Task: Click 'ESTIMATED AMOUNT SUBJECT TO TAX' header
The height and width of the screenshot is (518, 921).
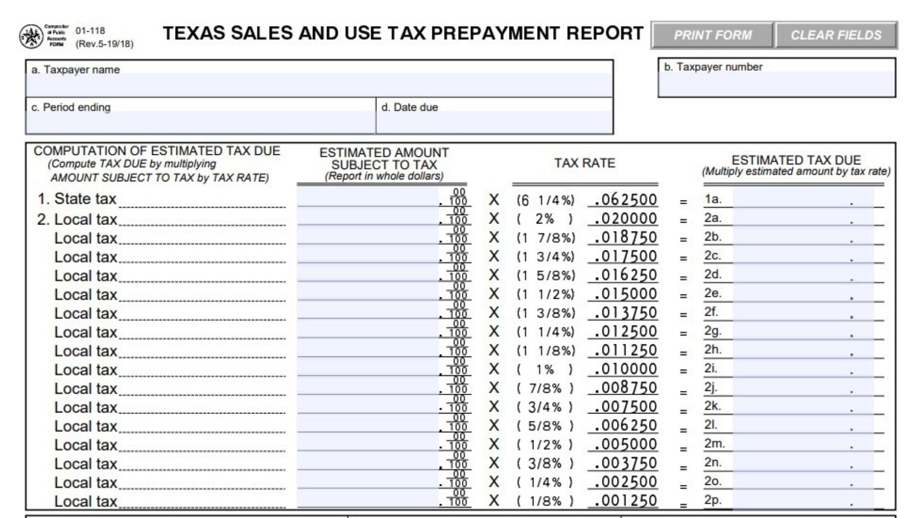Action: pos(384,158)
